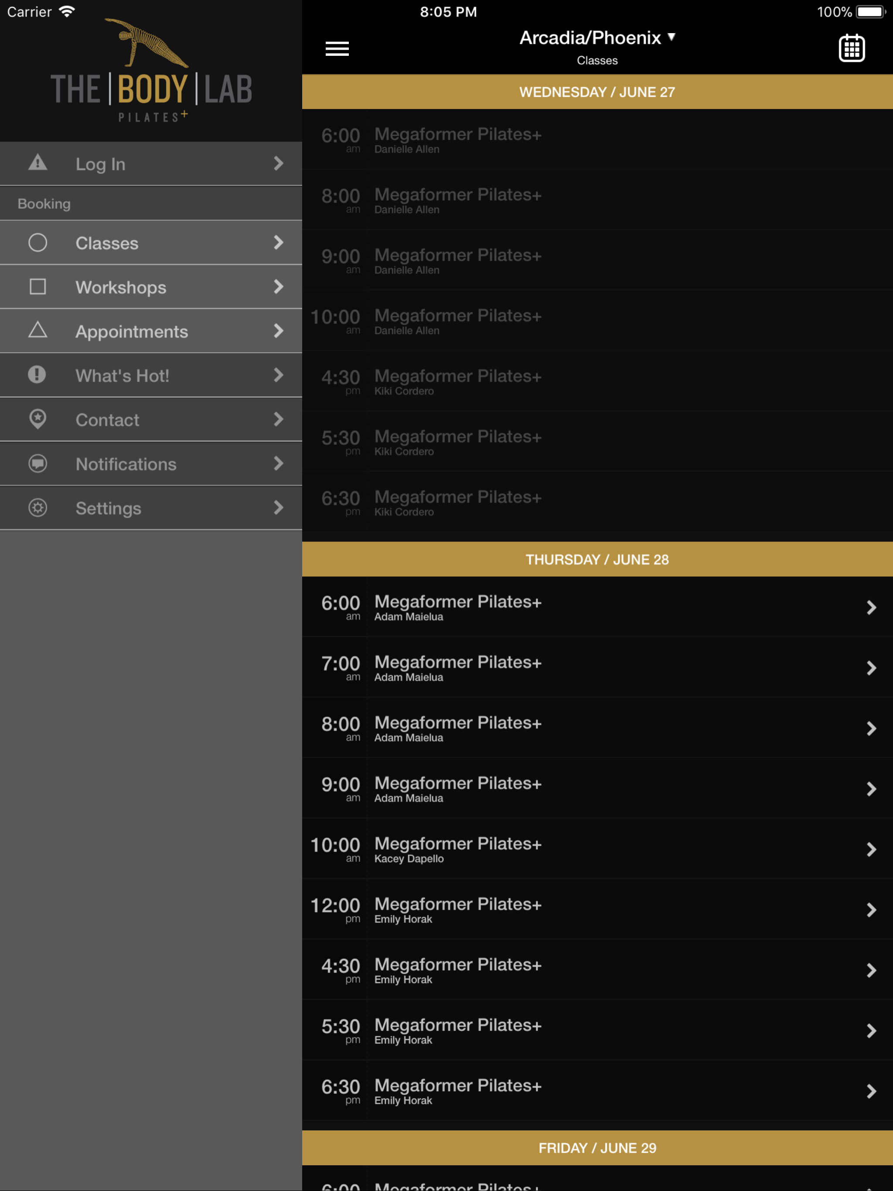This screenshot has width=893, height=1191.
Task: Tap the Contact location pin icon
Action: point(37,419)
